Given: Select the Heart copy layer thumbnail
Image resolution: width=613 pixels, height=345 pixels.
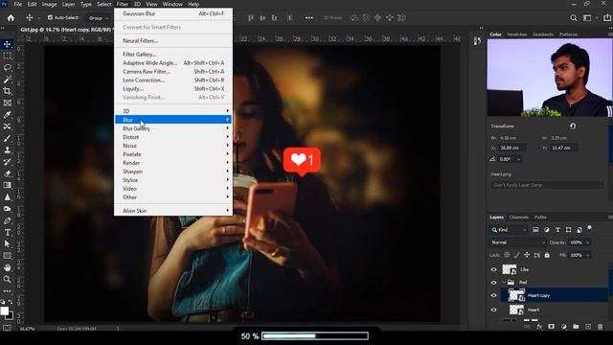Looking at the screenshot, I should pyautogui.click(x=516, y=295).
